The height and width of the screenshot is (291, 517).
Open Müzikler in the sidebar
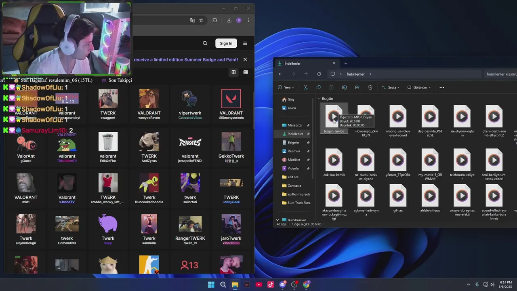(x=294, y=160)
